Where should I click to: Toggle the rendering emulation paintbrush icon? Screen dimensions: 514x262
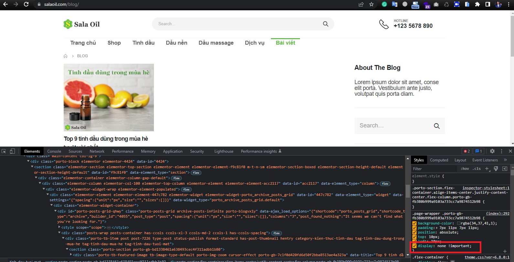(x=496, y=169)
